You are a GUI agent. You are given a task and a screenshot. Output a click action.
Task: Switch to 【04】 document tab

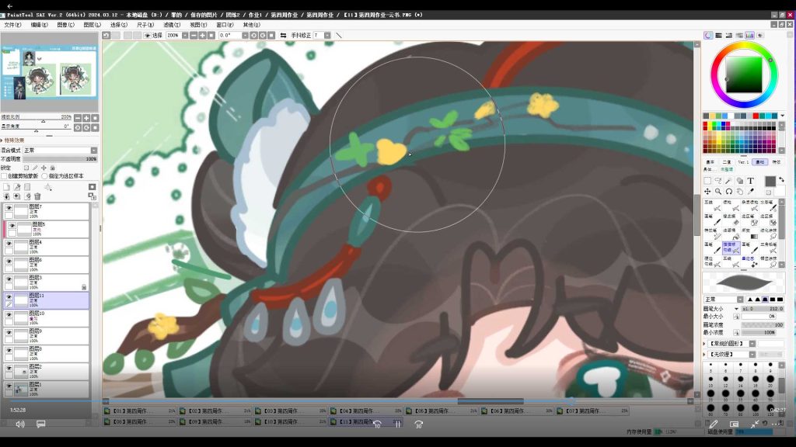[x=367, y=411]
